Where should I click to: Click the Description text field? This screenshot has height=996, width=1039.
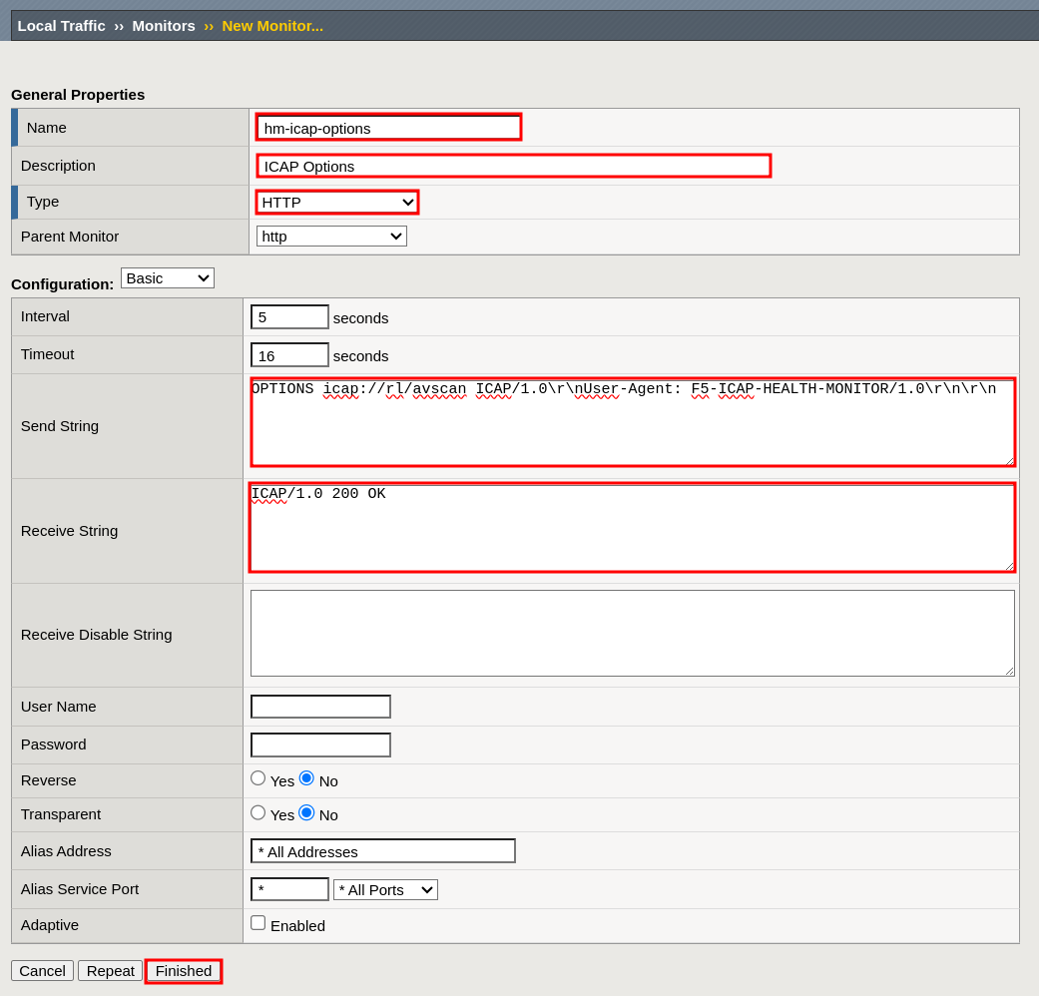(513, 166)
